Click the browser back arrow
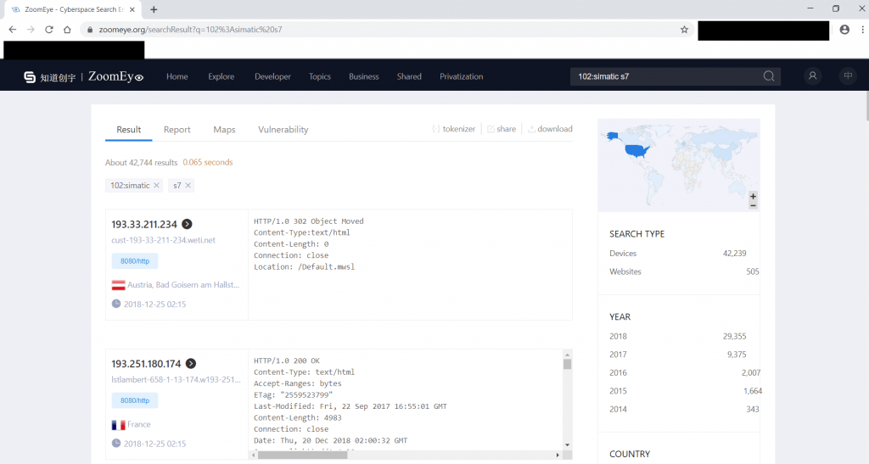869x464 pixels. click(12, 30)
